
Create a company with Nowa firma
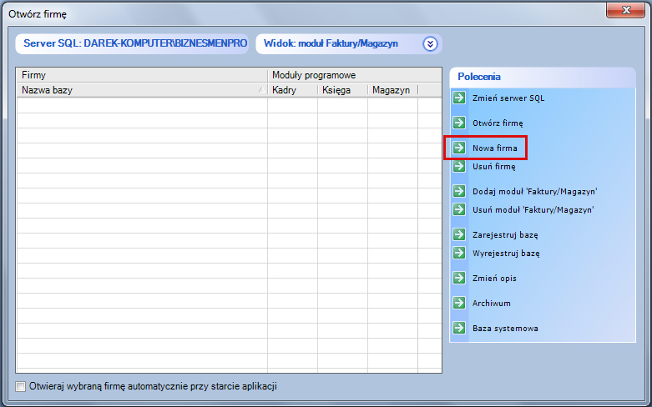pos(495,148)
